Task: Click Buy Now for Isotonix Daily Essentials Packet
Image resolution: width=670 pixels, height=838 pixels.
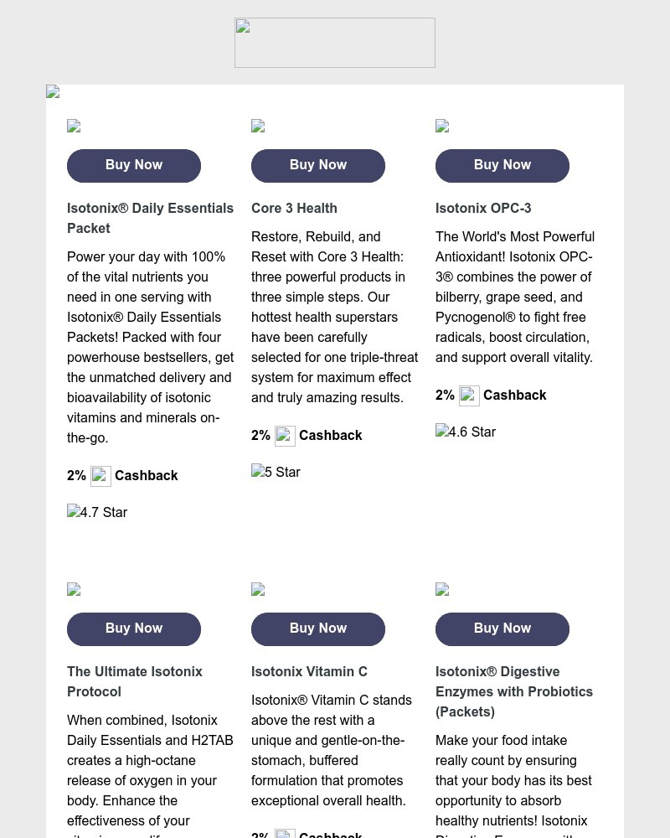Action: click(134, 166)
